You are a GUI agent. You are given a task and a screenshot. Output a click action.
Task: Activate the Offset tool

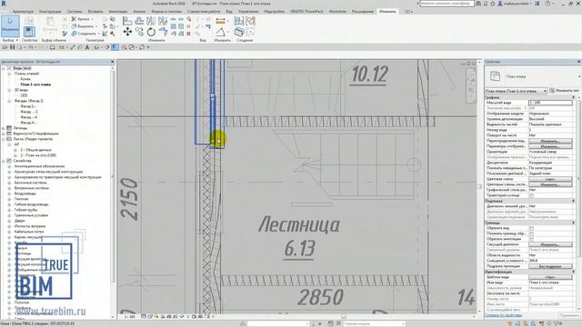pyautogui.click(x=139, y=21)
